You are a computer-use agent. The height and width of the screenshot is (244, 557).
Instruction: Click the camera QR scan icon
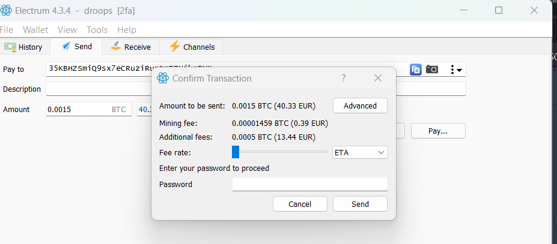(432, 70)
